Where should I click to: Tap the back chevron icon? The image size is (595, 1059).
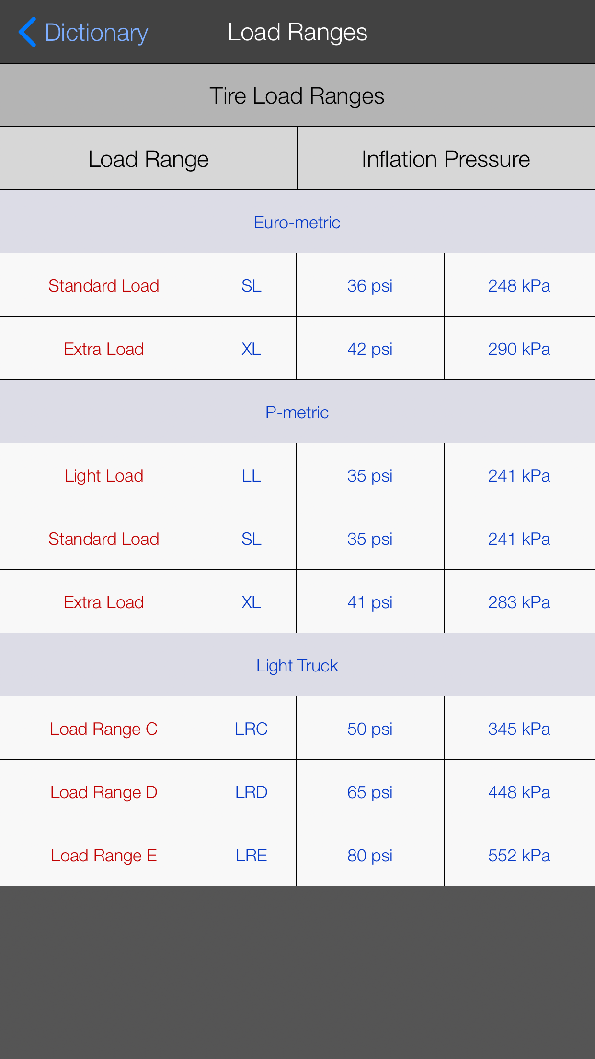tap(27, 32)
